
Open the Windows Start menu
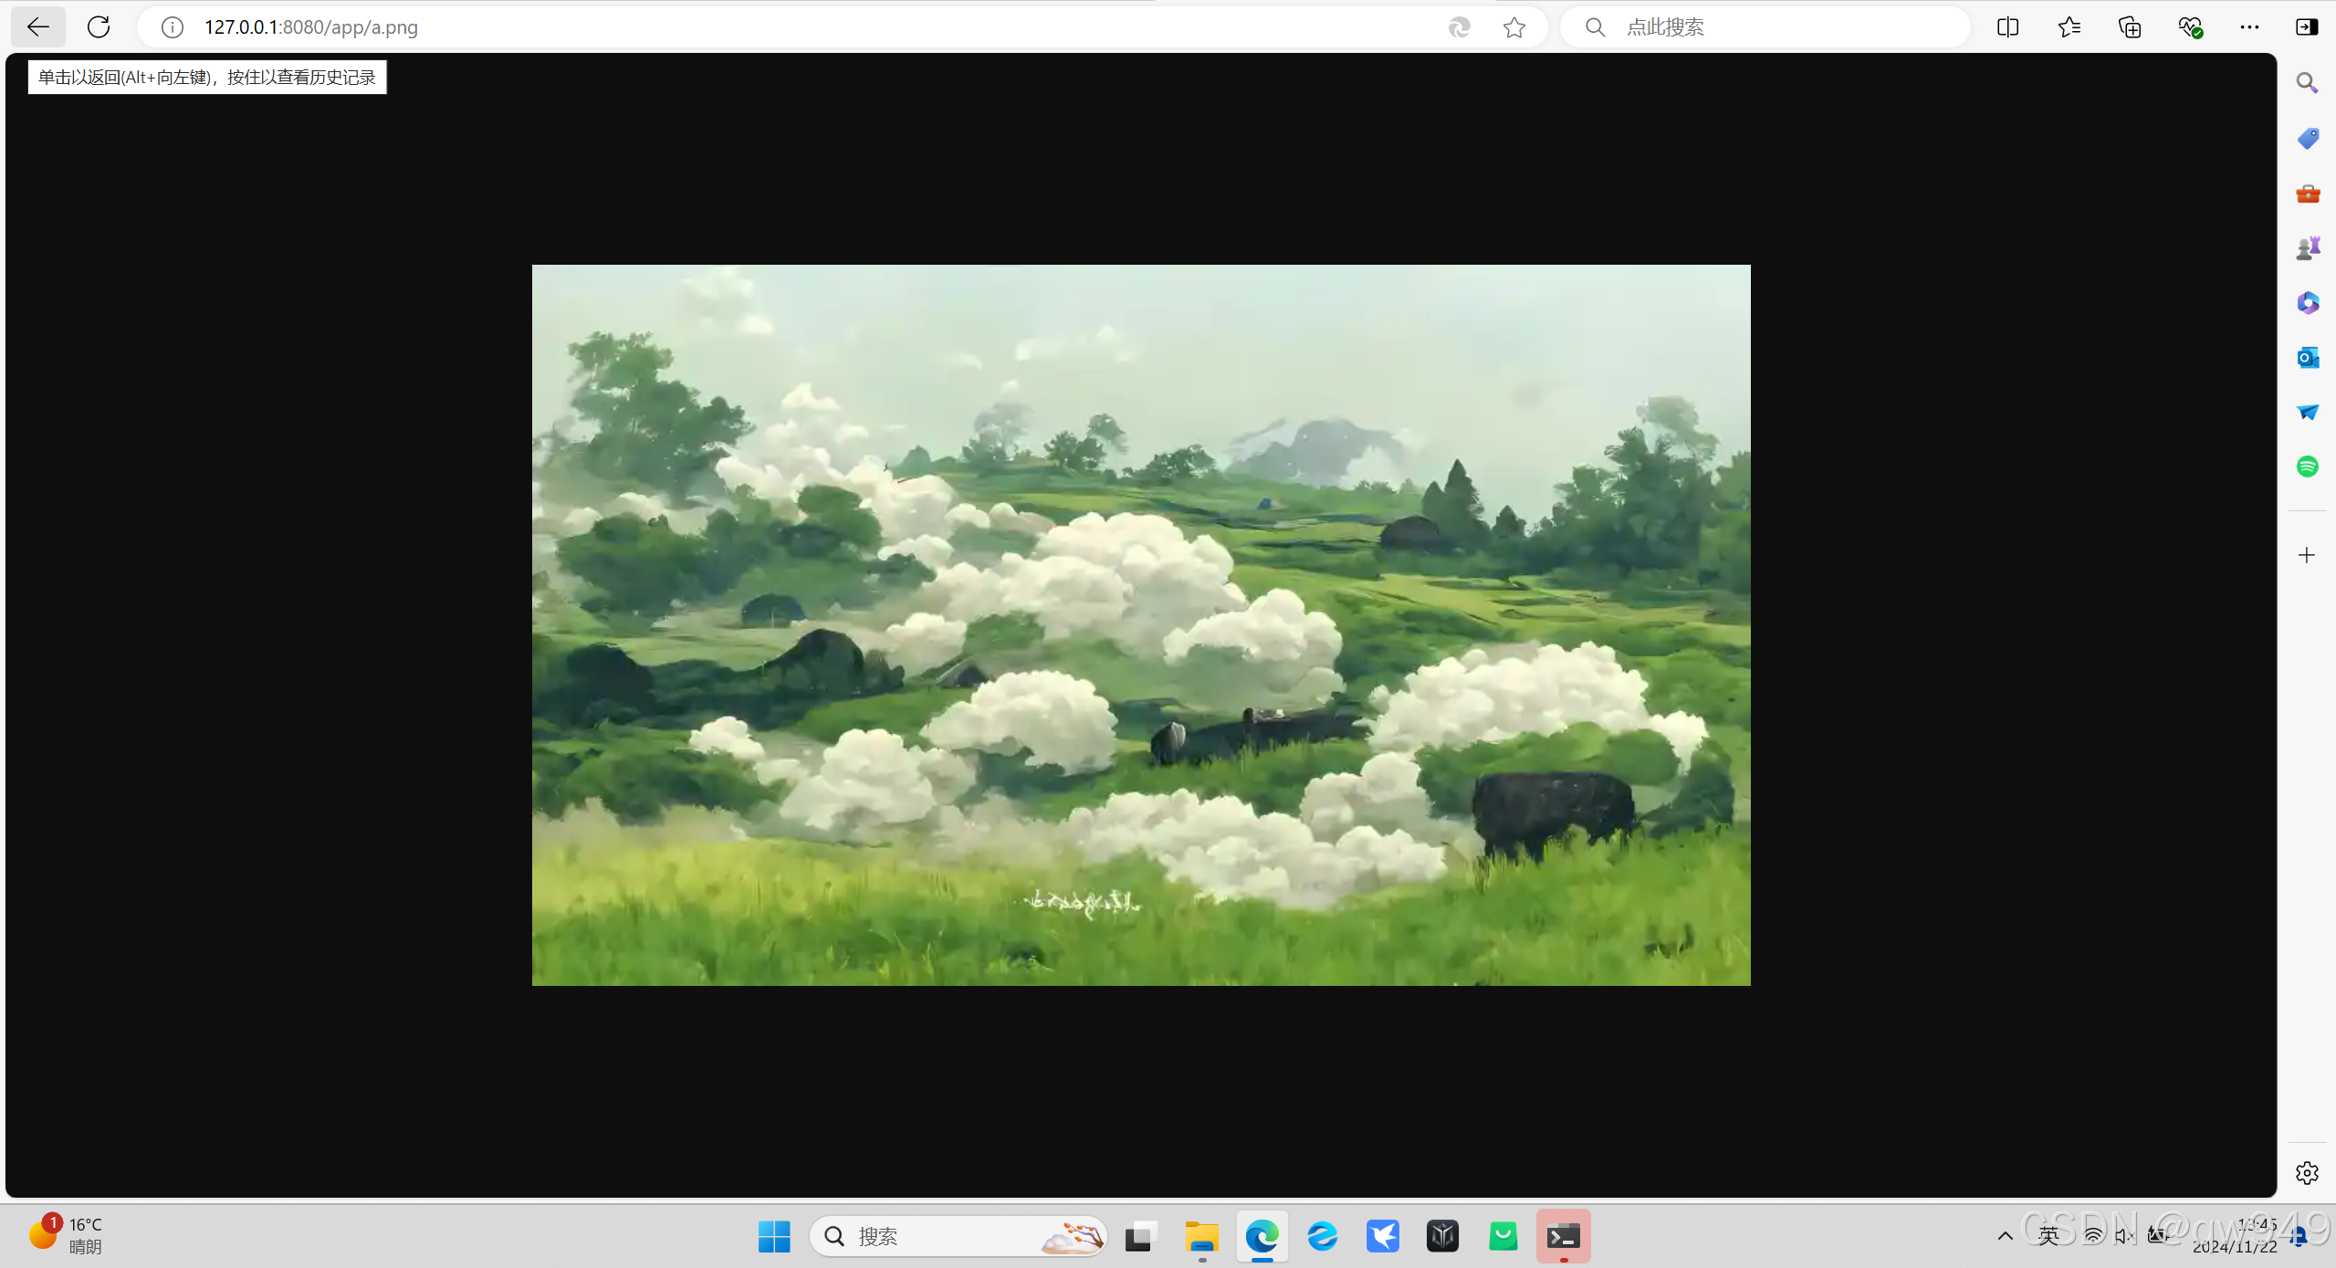click(x=774, y=1236)
